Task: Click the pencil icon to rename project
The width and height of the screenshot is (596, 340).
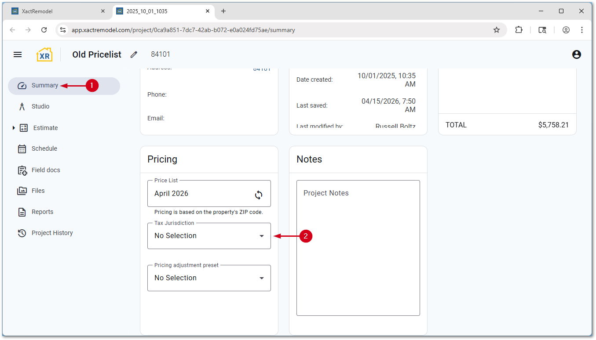Action: (134, 54)
